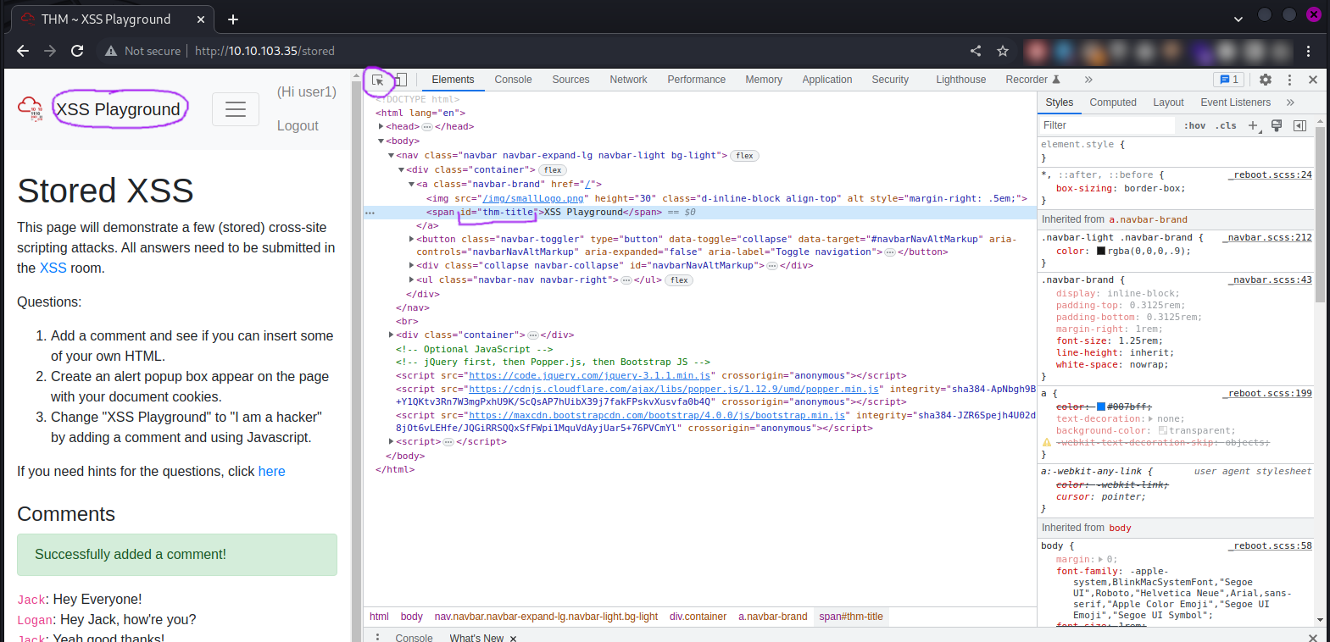Screen dimensions: 1330x642
Task: Toggle rendering emulations paintbrush icon
Action: click(x=1276, y=125)
